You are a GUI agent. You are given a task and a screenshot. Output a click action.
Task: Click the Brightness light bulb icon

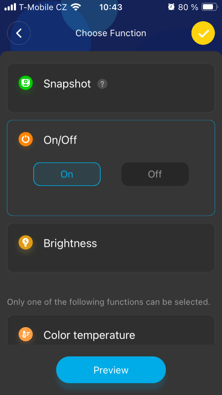pyautogui.click(x=26, y=242)
